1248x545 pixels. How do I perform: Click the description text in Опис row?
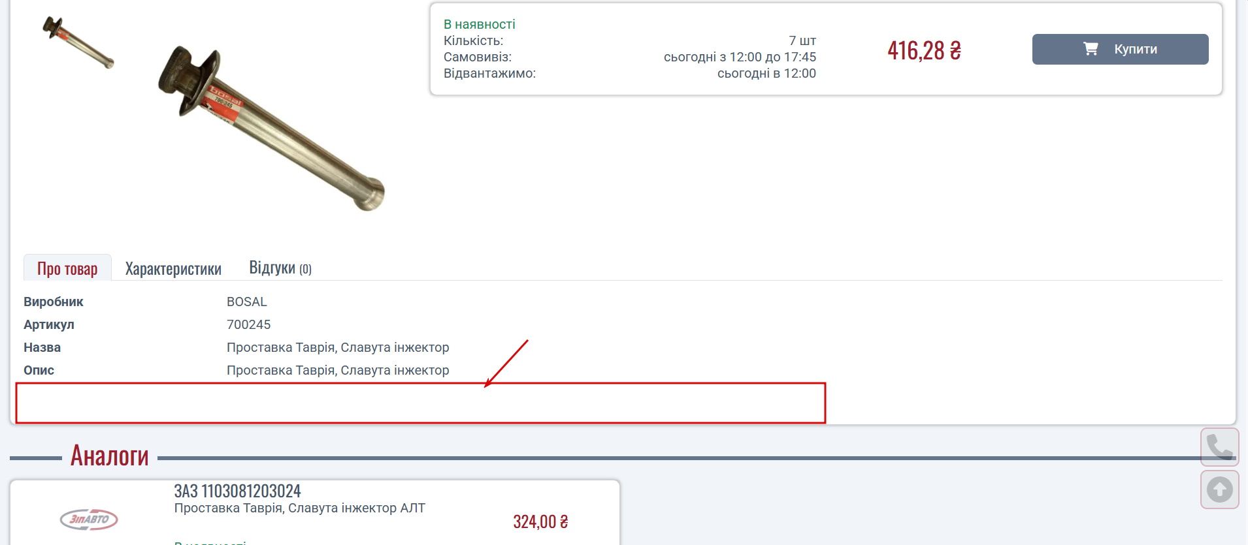coord(338,370)
